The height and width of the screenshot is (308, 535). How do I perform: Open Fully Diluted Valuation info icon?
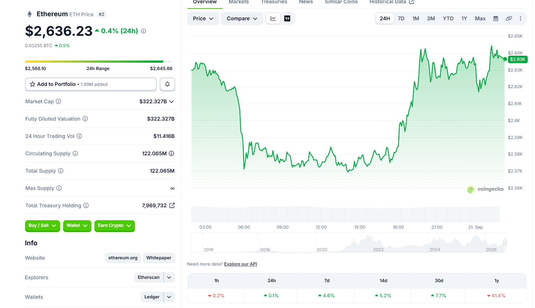tap(85, 119)
